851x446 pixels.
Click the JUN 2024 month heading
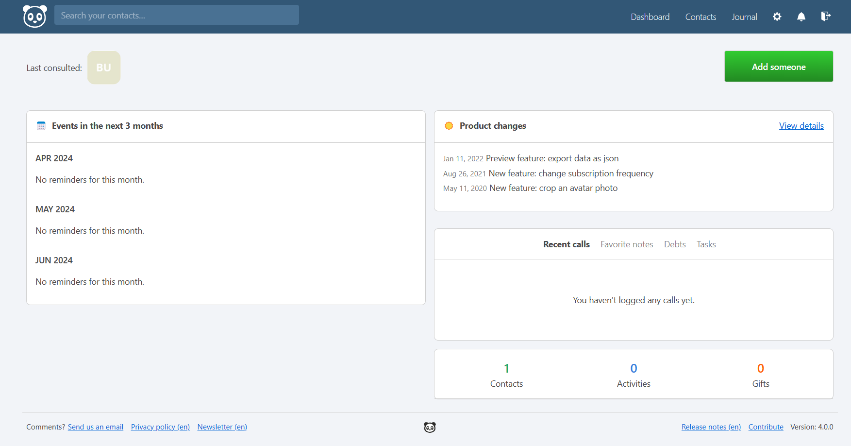coord(54,260)
